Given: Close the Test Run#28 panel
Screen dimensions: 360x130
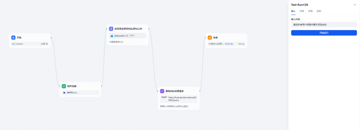Looking at the screenshot, I should pyautogui.click(x=355, y=5).
